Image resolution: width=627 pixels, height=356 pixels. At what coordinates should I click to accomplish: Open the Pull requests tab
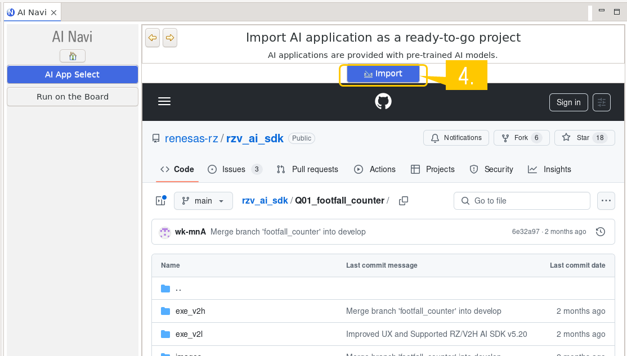point(307,169)
